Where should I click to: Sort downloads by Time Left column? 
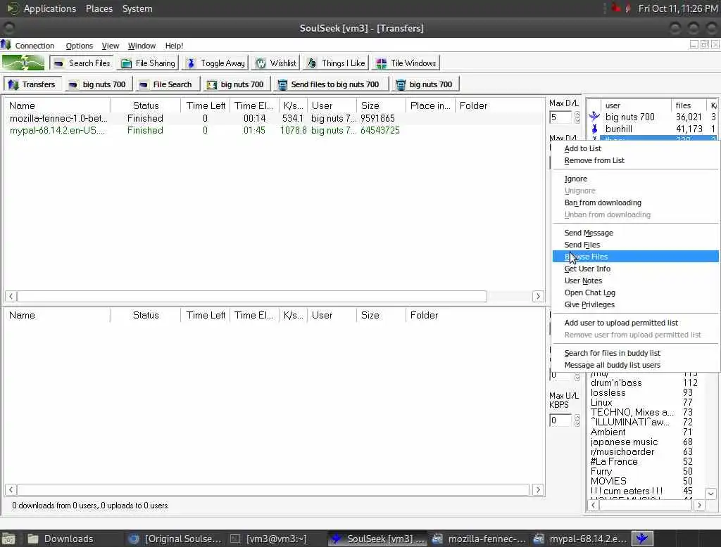coord(206,105)
